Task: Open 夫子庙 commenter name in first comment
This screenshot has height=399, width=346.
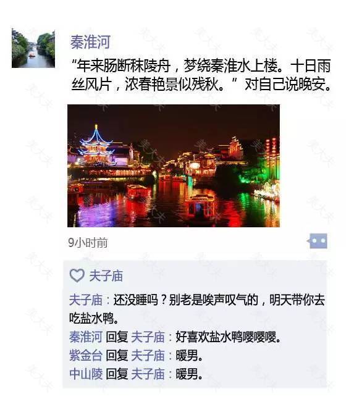Action: (x=86, y=300)
